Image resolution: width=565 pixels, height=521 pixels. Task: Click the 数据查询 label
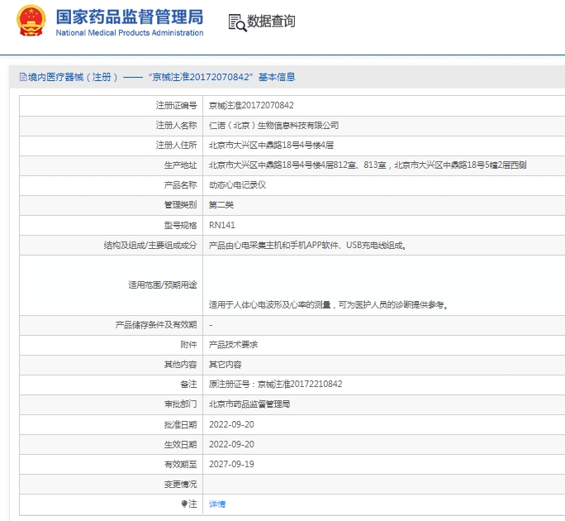[x=271, y=22]
